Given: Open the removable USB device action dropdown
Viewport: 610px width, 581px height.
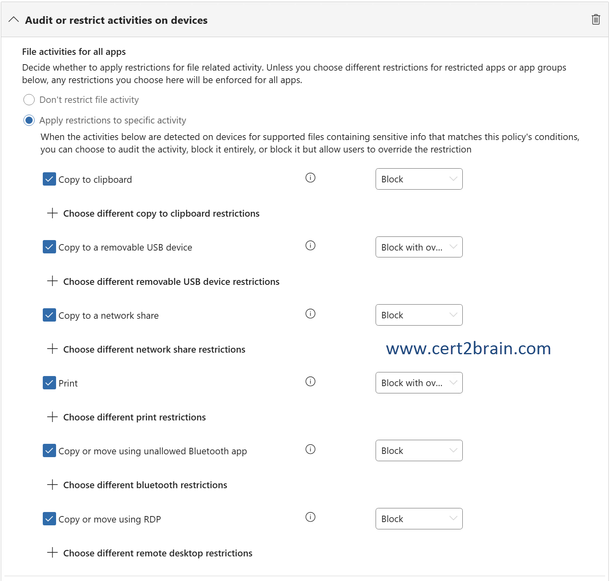Looking at the screenshot, I should [x=419, y=247].
